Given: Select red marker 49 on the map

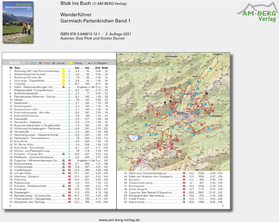Looking at the screenshot, I should (x=166, y=164).
